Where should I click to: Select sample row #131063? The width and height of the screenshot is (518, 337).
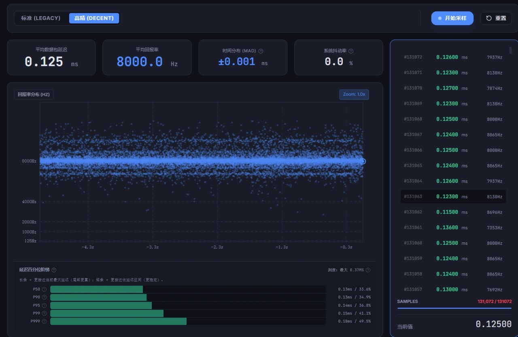[x=453, y=197]
